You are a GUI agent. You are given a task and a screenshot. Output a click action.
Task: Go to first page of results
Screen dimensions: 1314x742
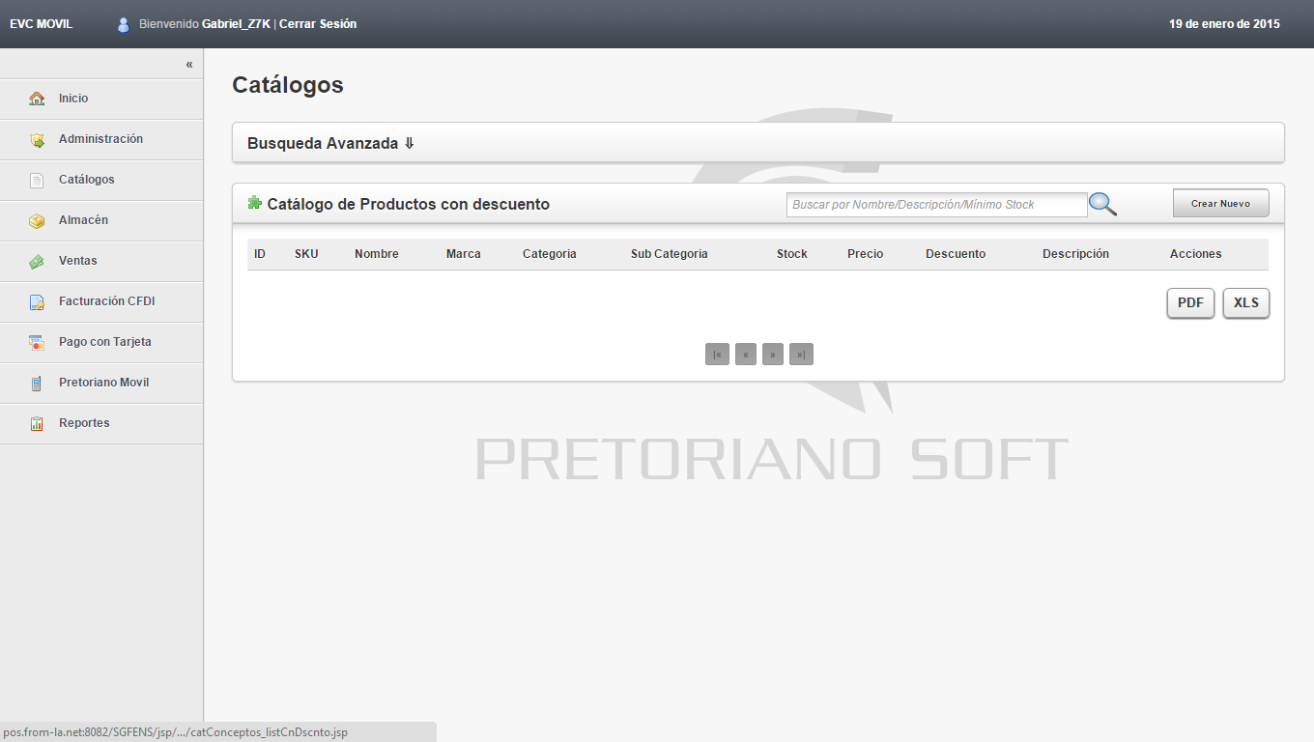[x=717, y=354]
